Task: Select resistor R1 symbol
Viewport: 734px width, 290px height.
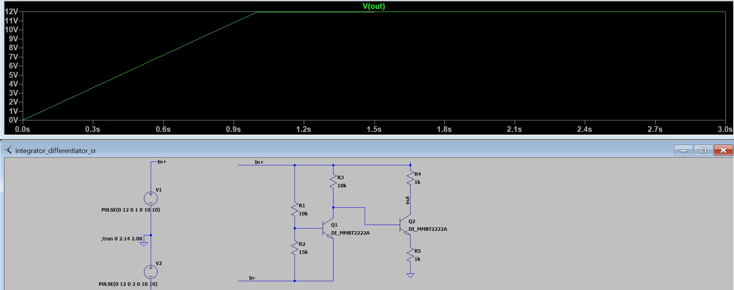Action: (295, 210)
